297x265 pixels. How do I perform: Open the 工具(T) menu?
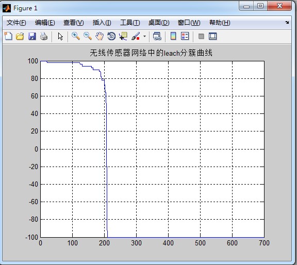(x=130, y=23)
